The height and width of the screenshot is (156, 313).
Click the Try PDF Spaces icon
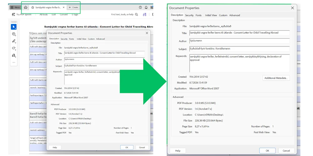[x=13, y=15]
